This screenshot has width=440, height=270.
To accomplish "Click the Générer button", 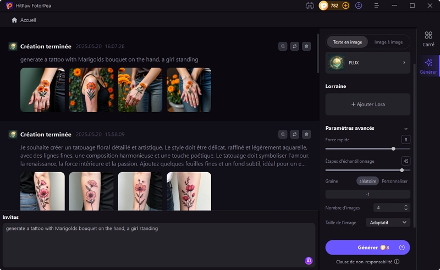I will (x=367, y=247).
